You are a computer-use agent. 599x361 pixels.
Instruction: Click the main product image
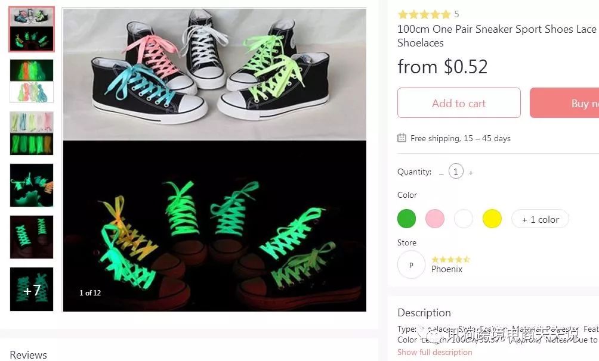tap(214, 160)
